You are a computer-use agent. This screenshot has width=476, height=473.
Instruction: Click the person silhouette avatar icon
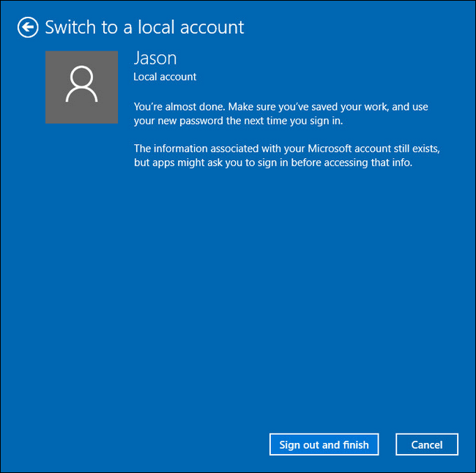[x=81, y=86]
